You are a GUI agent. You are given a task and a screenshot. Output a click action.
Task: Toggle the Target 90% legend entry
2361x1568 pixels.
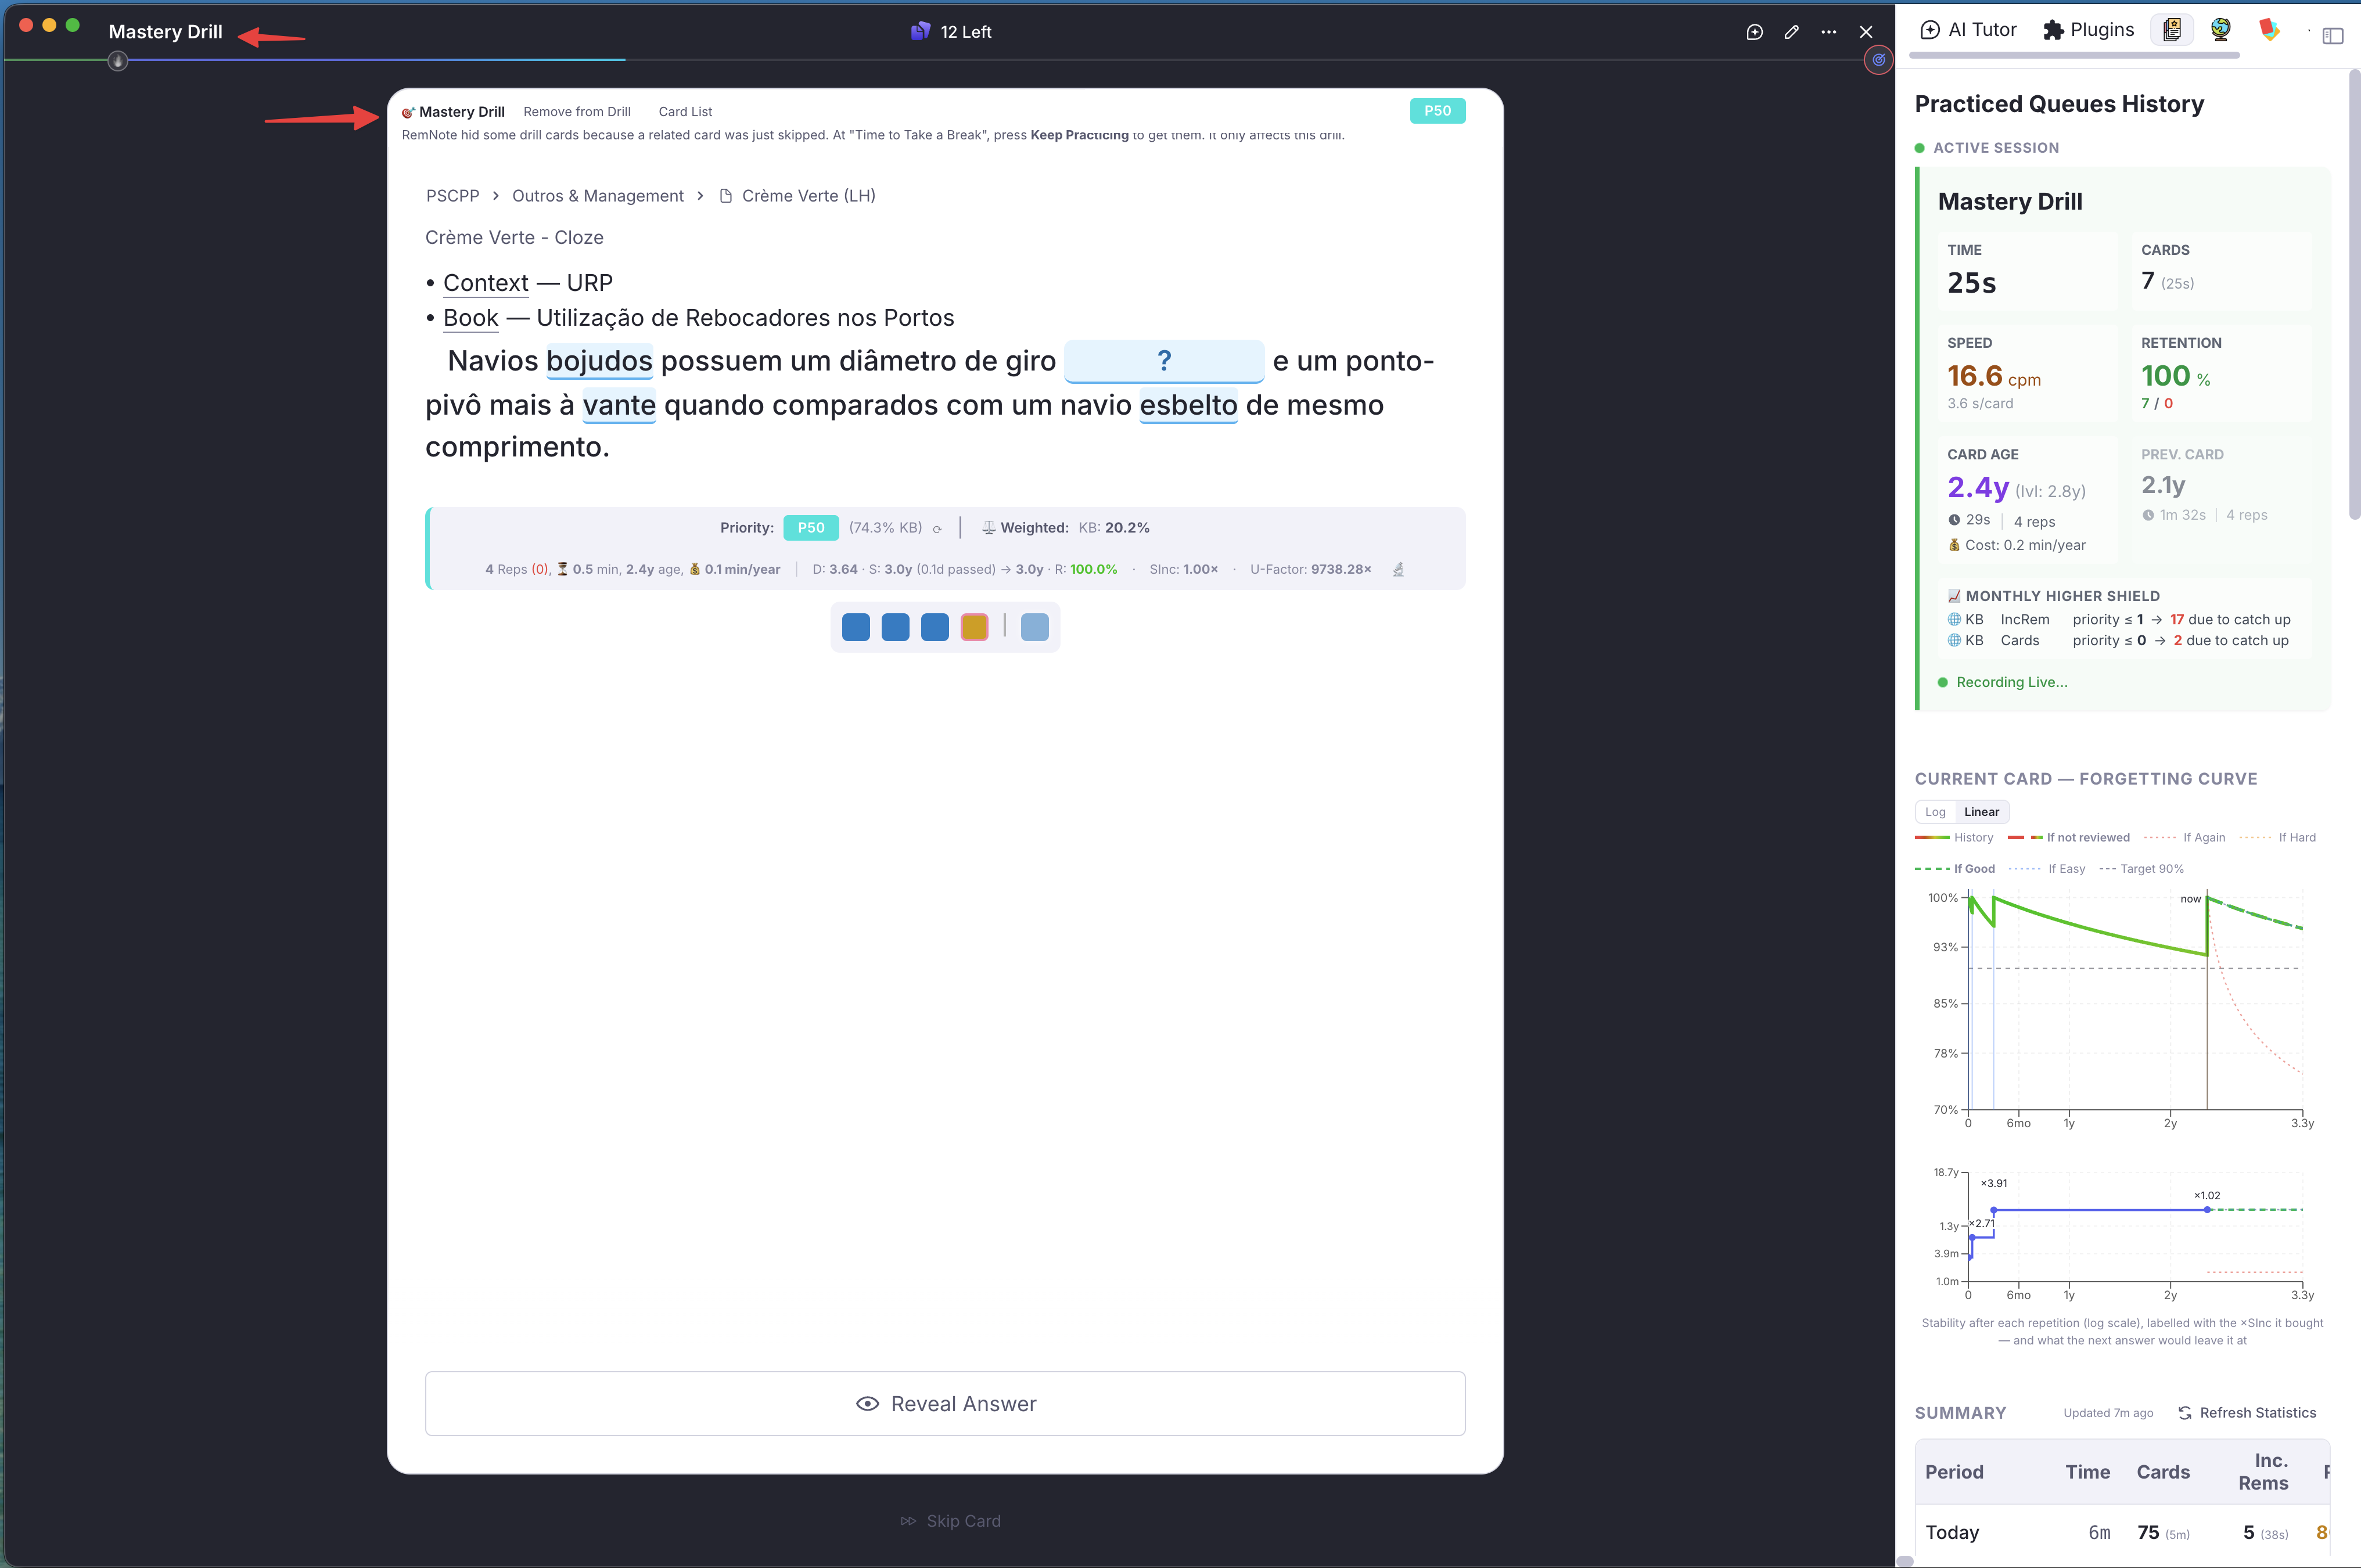[2141, 869]
